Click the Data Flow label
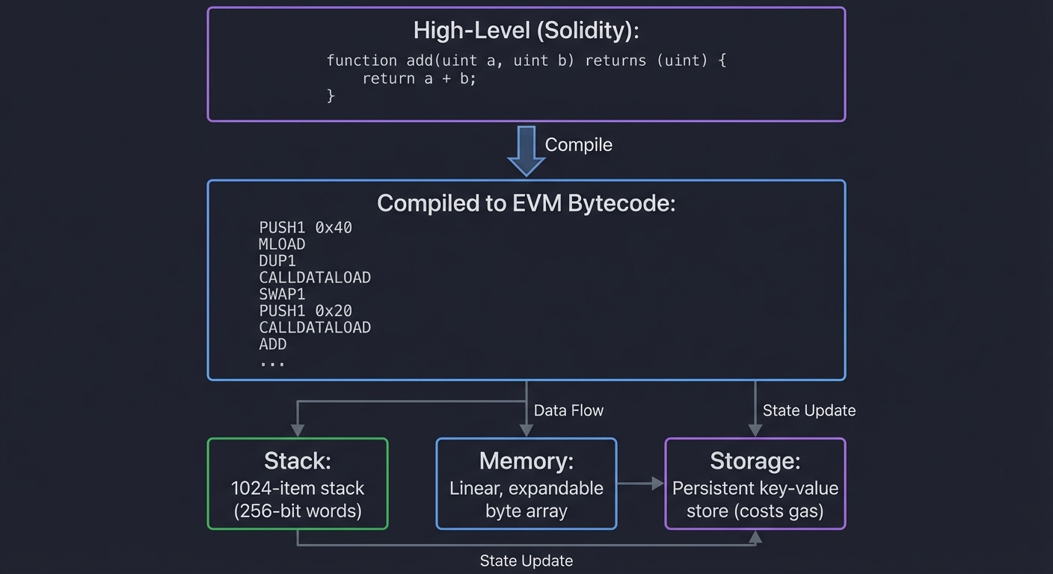 pos(568,410)
